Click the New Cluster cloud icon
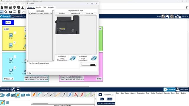189x106 pixels. [x=167, y=16]
